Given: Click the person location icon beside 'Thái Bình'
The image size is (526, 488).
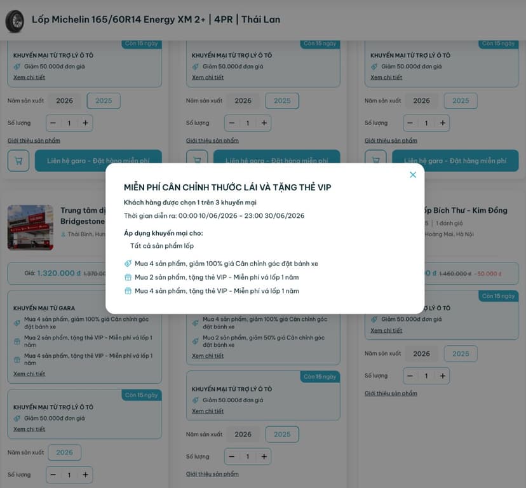Looking at the screenshot, I should (x=63, y=234).
